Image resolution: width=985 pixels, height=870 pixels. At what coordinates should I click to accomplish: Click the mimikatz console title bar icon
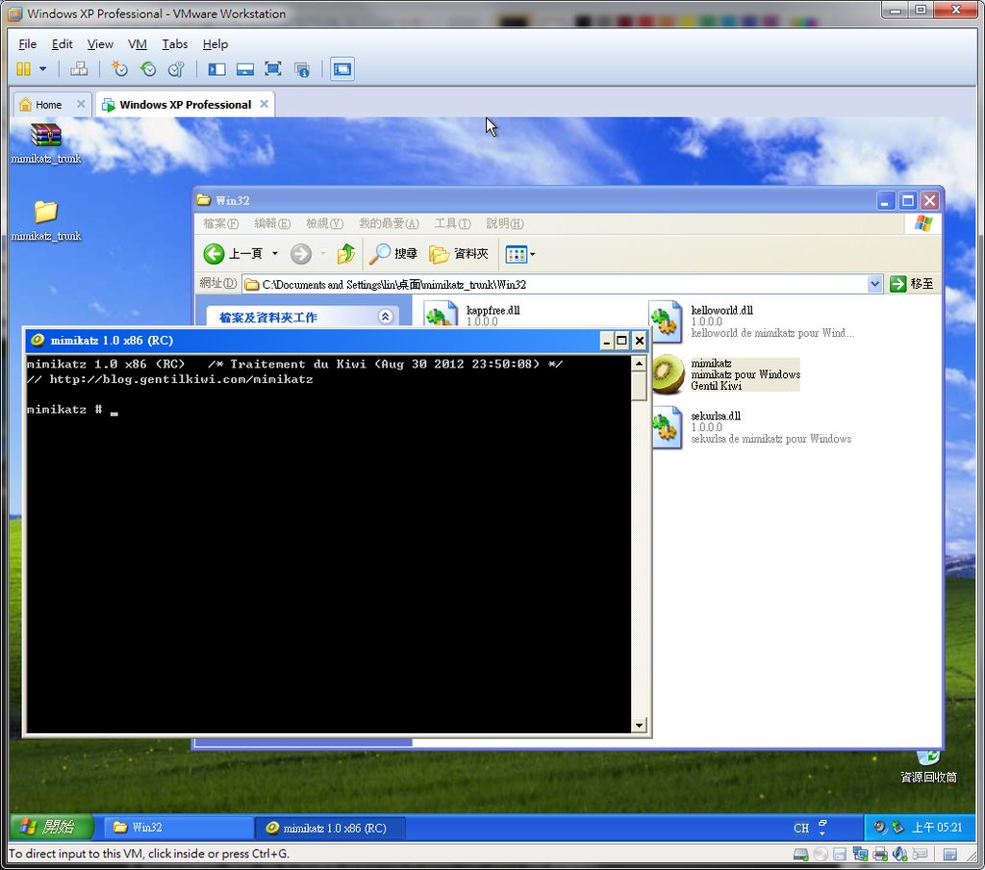pyautogui.click(x=38, y=340)
